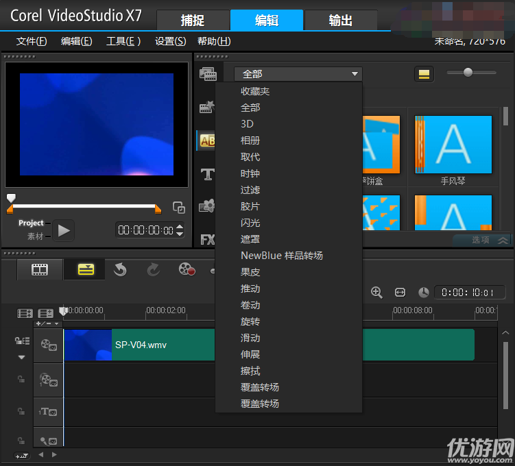Switch to Storyboard view
The height and width of the screenshot is (466, 515).
40,269
